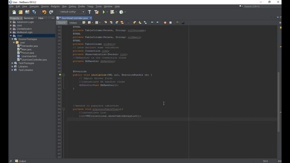This screenshot has height=163, width=290.
Task: Close the Projects panel tab
Action: (21, 18)
